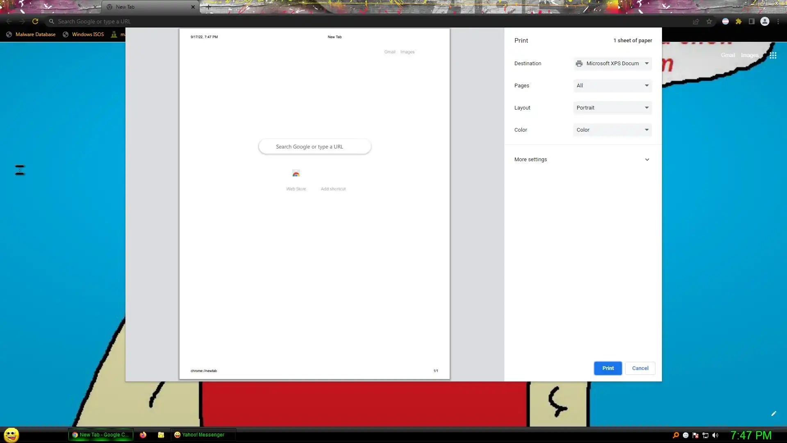Open the Color mode dropdown

(x=612, y=130)
